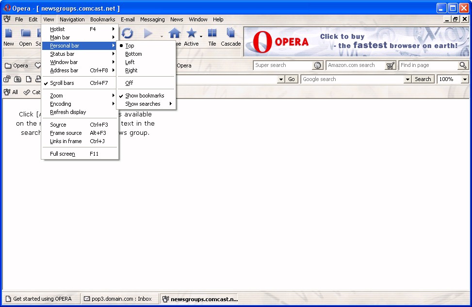Click the Super search go icon

click(x=318, y=65)
